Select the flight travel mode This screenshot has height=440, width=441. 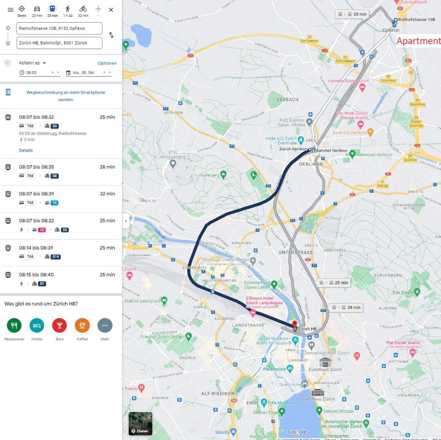coord(98,10)
